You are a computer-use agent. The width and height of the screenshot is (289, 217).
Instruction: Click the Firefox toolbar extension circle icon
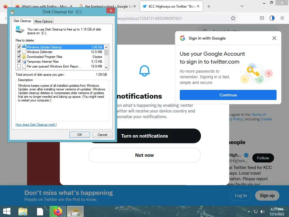coord(272,18)
